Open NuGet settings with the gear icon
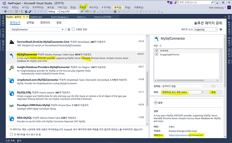The height and width of the screenshot is (143, 232). click(x=221, y=29)
